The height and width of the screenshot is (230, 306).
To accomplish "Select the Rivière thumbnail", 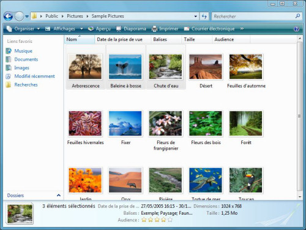I will point(165,180).
